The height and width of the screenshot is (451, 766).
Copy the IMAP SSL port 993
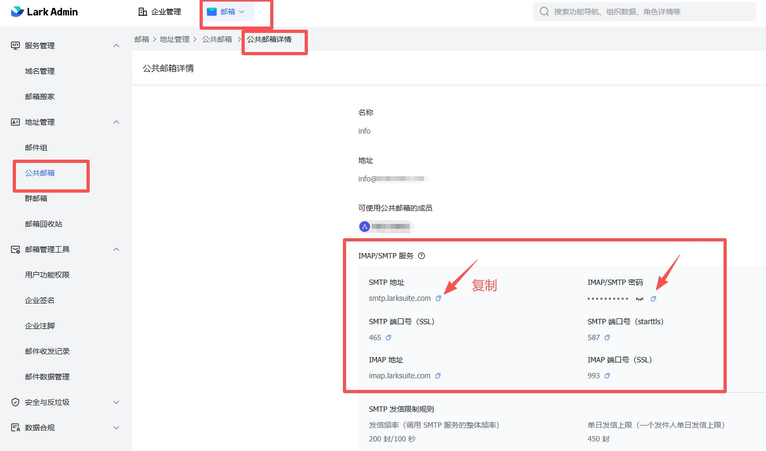pyautogui.click(x=607, y=376)
